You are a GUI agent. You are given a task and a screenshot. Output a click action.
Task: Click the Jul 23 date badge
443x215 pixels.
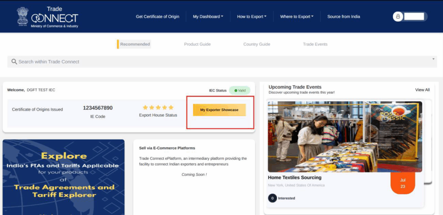click(402, 183)
